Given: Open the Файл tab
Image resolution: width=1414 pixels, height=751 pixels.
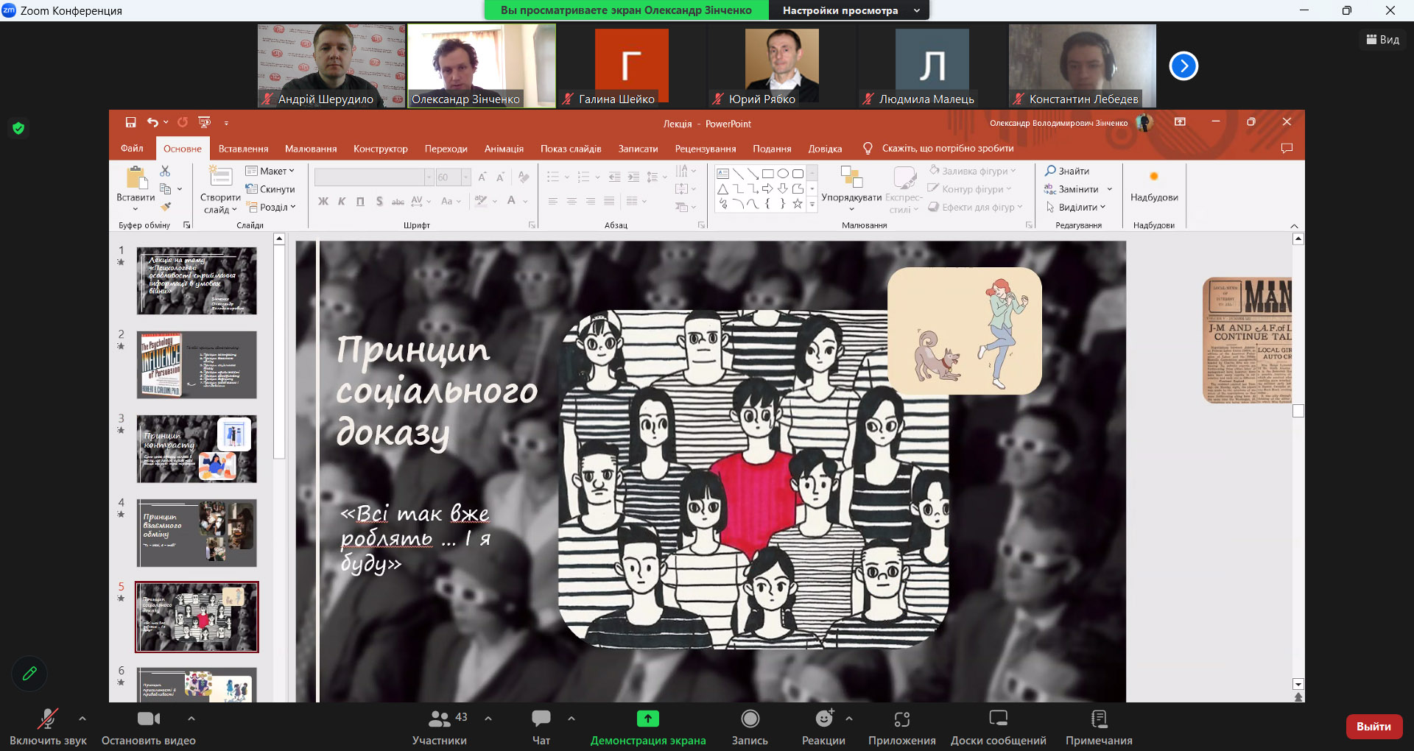Looking at the screenshot, I should point(132,148).
